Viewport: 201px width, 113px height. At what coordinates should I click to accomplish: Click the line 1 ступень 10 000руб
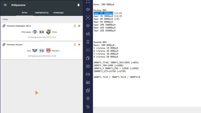[x=106, y=48]
